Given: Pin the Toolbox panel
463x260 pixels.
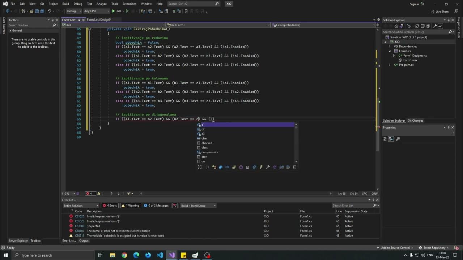Looking at the screenshot, I should (54, 20).
